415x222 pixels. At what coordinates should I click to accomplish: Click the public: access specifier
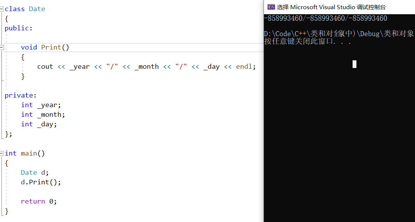click(17, 28)
